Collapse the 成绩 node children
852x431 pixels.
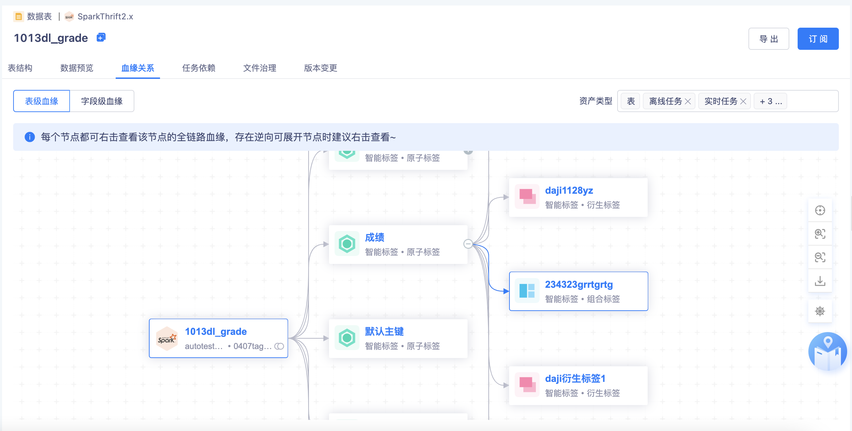pos(468,244)
